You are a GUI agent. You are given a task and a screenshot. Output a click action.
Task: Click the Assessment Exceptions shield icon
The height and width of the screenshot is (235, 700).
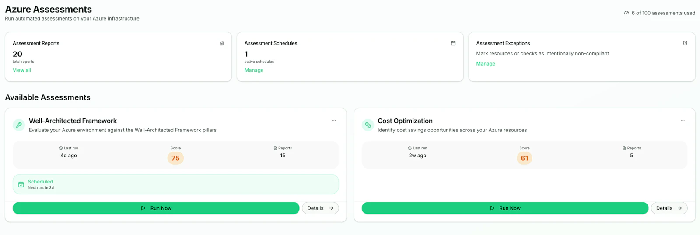point(685,43)
